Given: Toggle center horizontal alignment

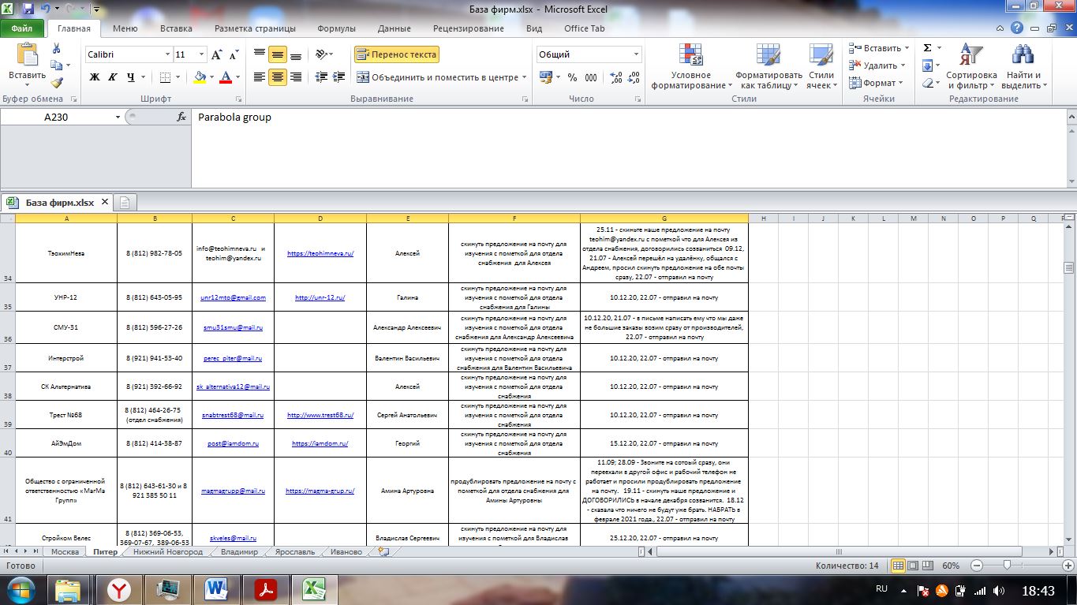Looking at the screenshot, I should 277,77.
